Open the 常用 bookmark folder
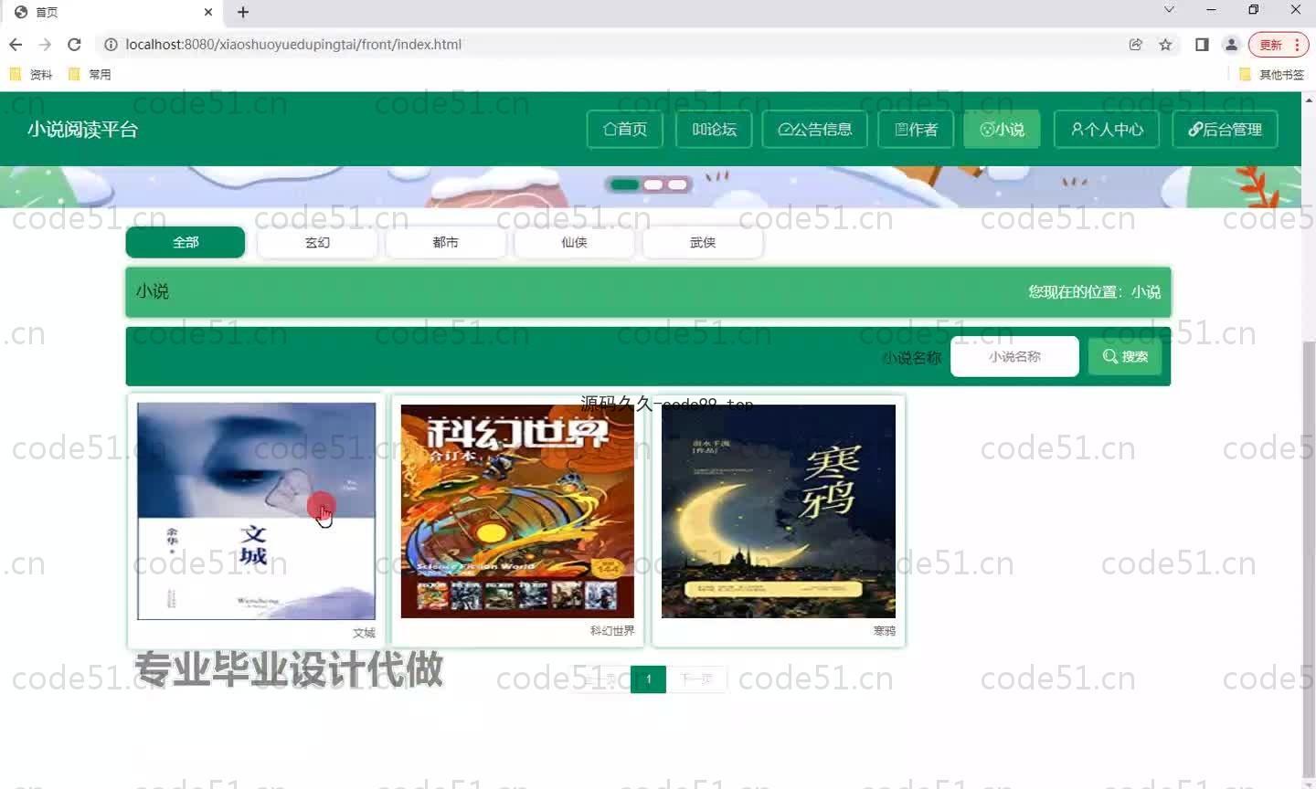 coord(90,74)
